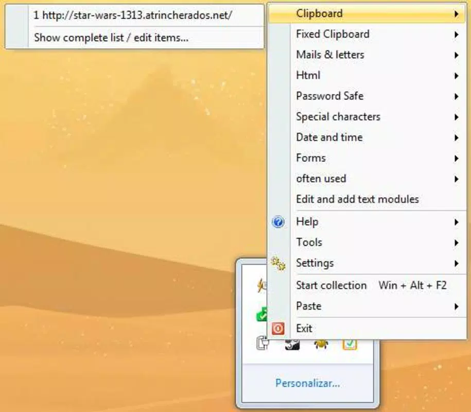Click the green checkmark tray icon
The width and height of the screenshot is (471, 412).
coord(261,315)
